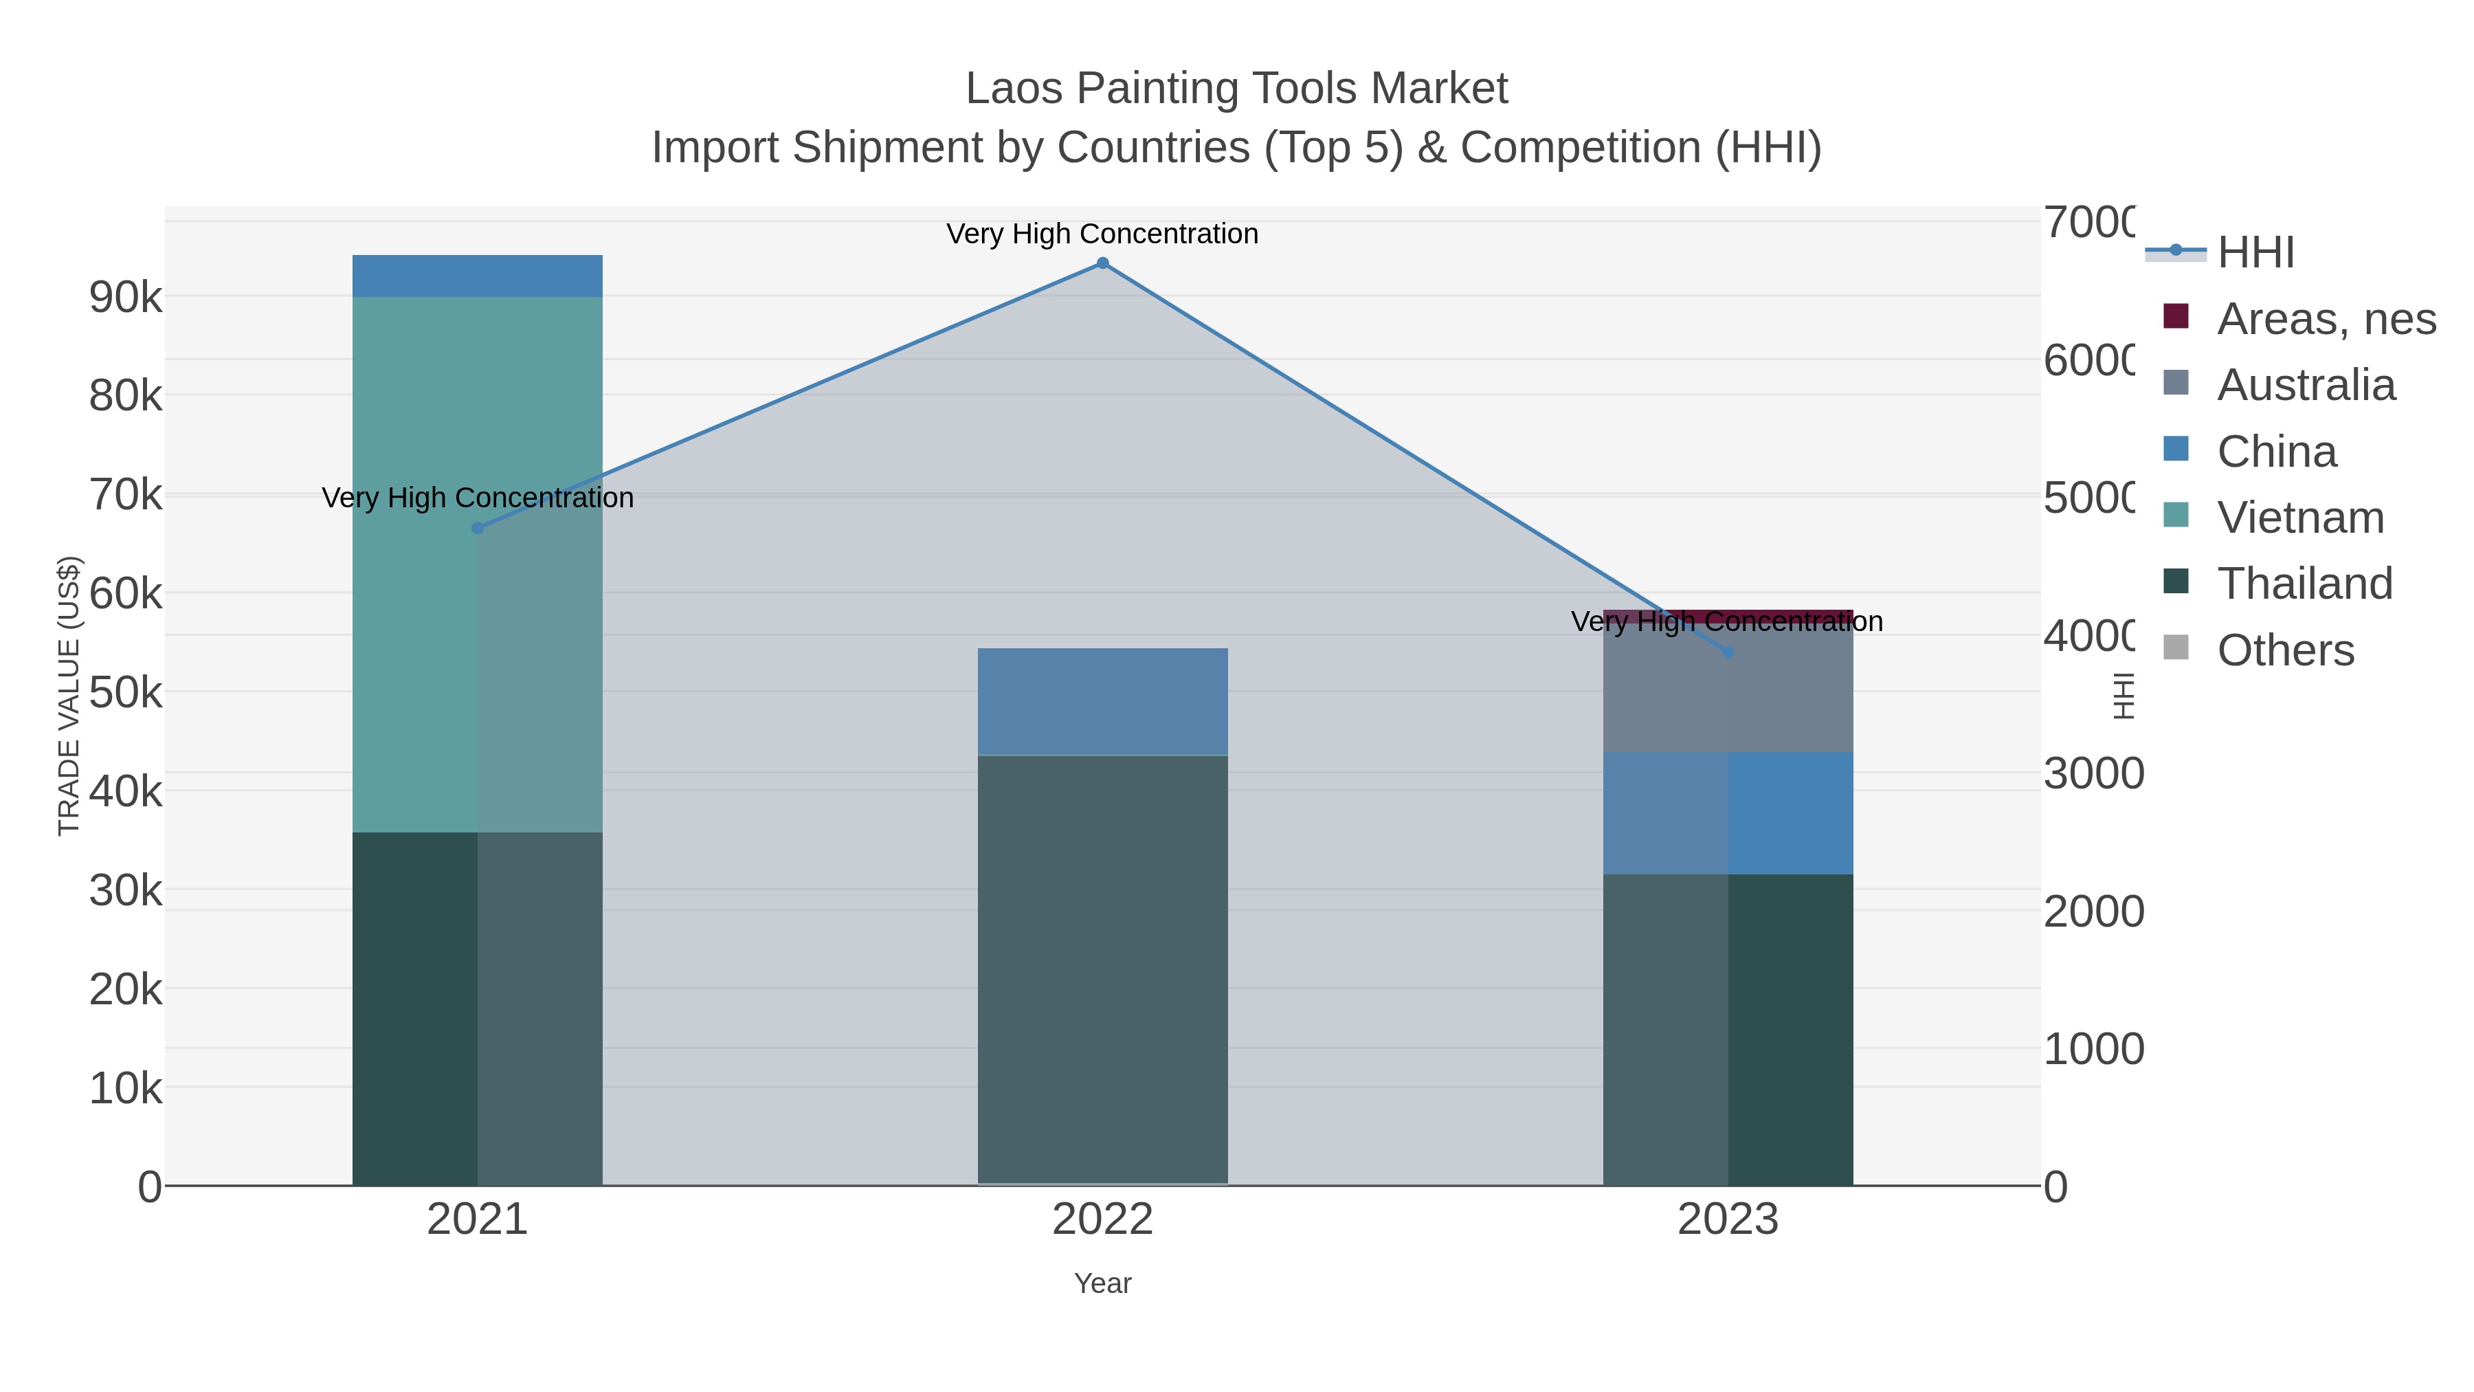Image resolution: width=2474 pixels, height=1392 pixels.
Task: Toggle the China legend entry
Action: [x=2249, y=450]
